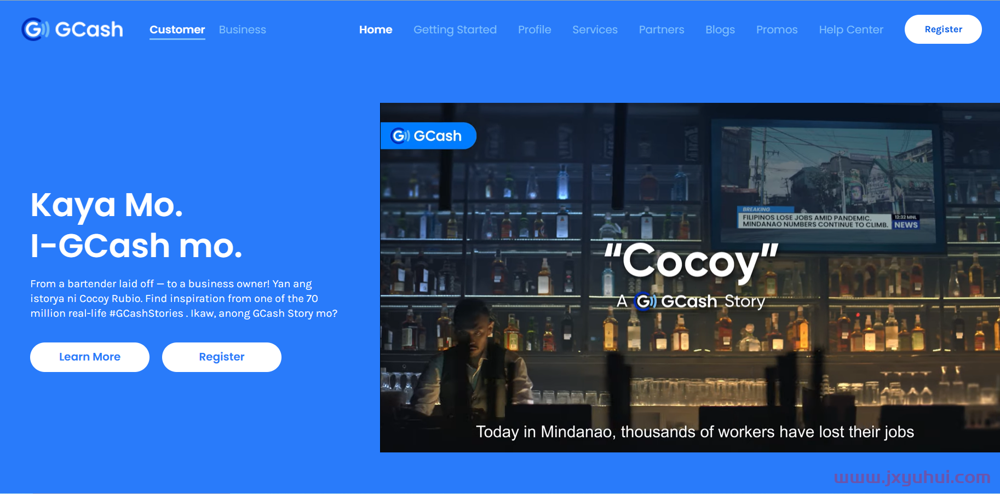Click the GCash logo in the header
The height and width of the screenshot is (494, 1000).
72,29
